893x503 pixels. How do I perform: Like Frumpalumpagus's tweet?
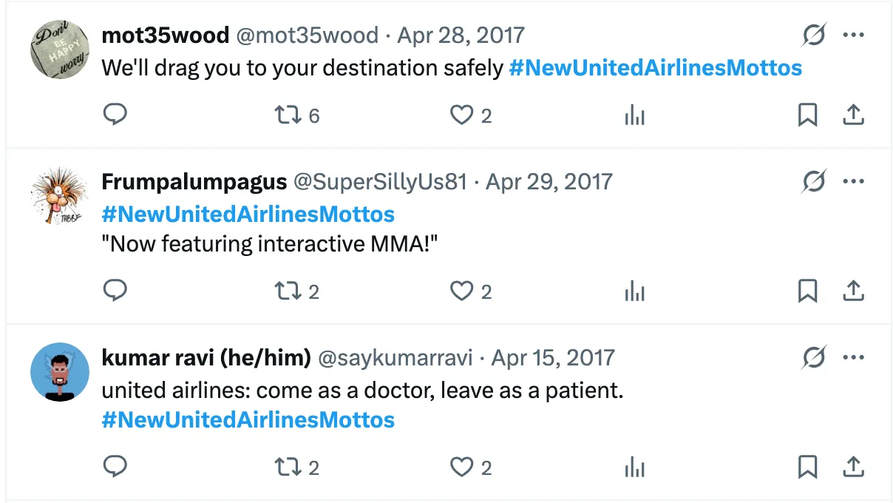click(x=461, y=291)
